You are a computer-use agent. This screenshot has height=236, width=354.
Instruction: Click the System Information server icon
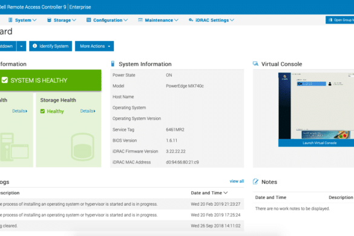click(x=113, y=64)
